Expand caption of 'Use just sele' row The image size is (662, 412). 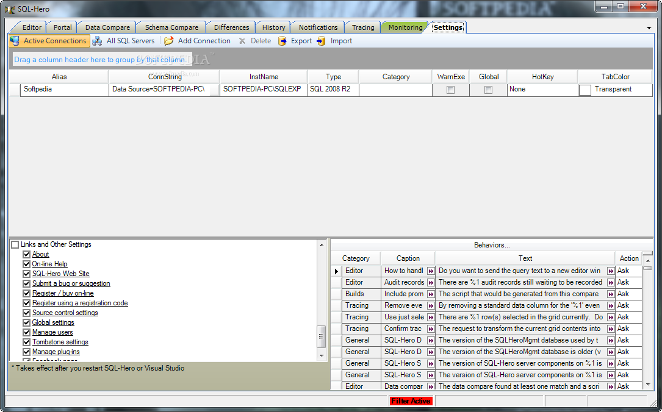431,318
